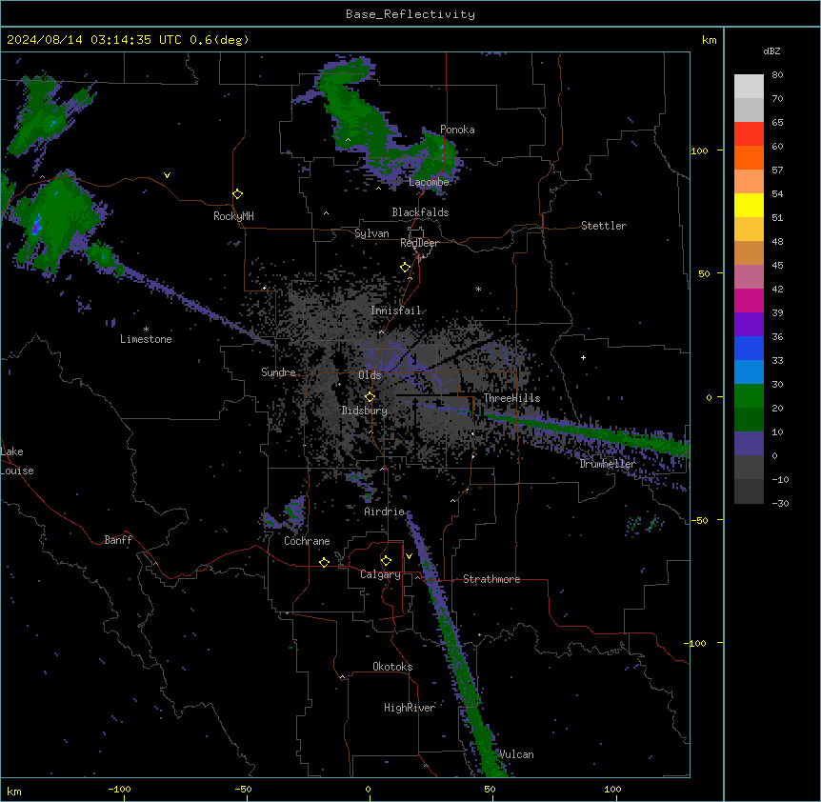Click the Base_Reflectivity title
The image size is (821, 802).
410,14
